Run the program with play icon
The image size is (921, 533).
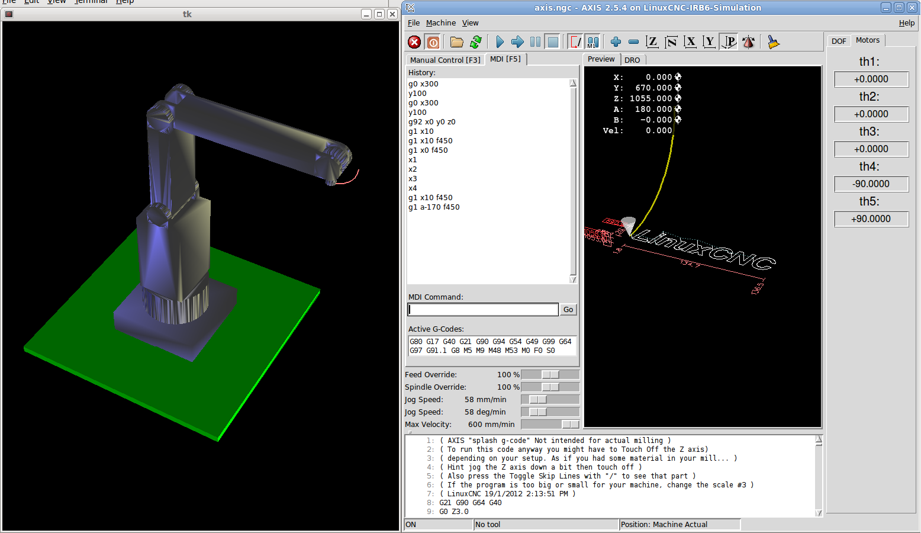[500, 42]
